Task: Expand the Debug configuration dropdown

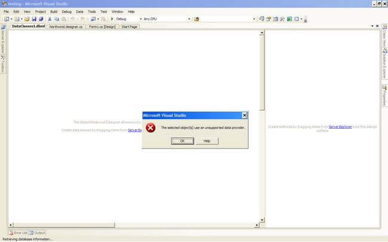Action: point(140,19)
